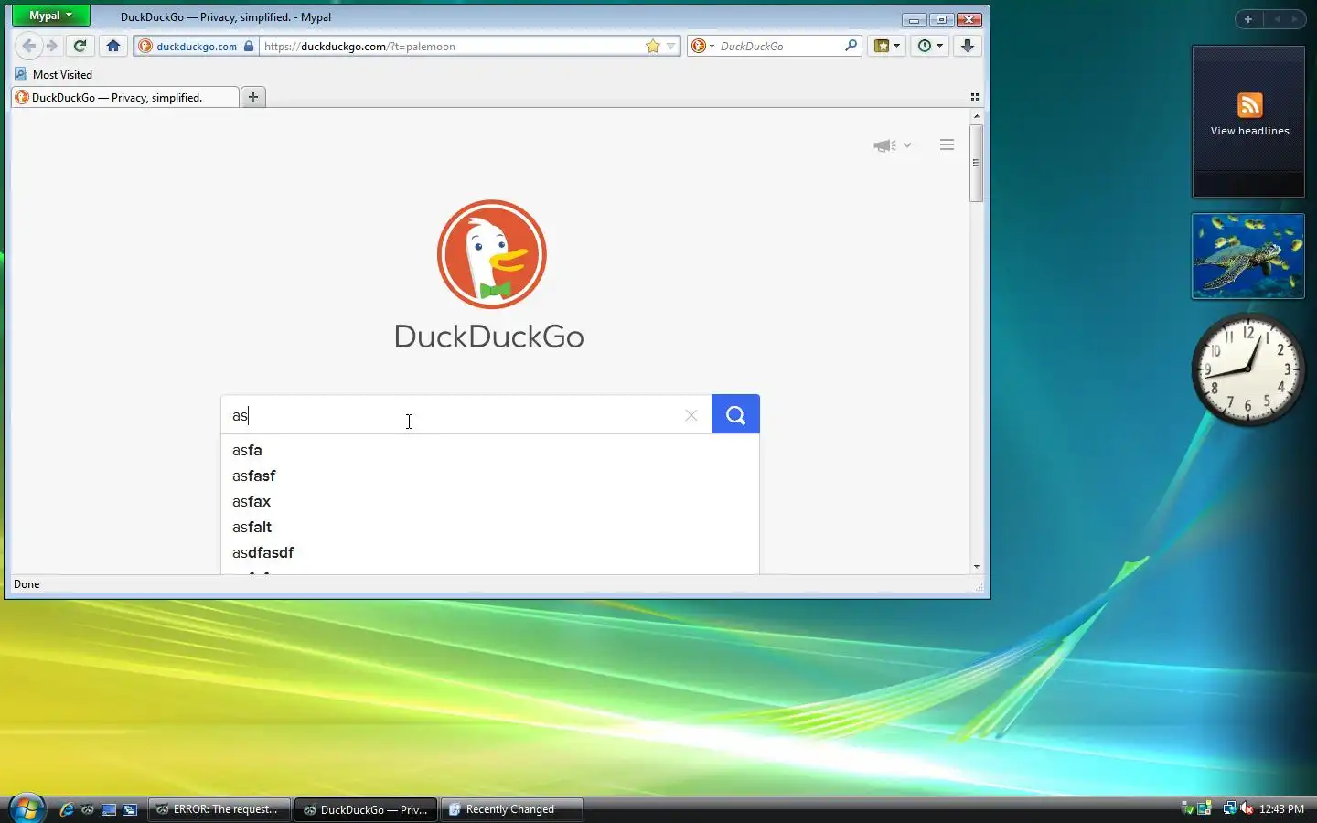Open the Downloads panel

click(x=968, y=46)
